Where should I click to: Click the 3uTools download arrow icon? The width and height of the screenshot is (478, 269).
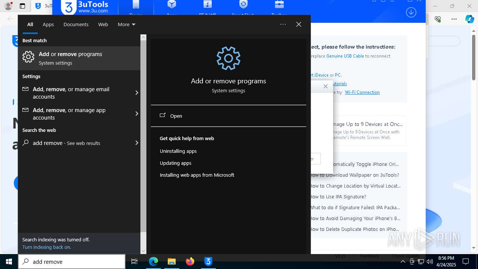(x=411, y=12)
